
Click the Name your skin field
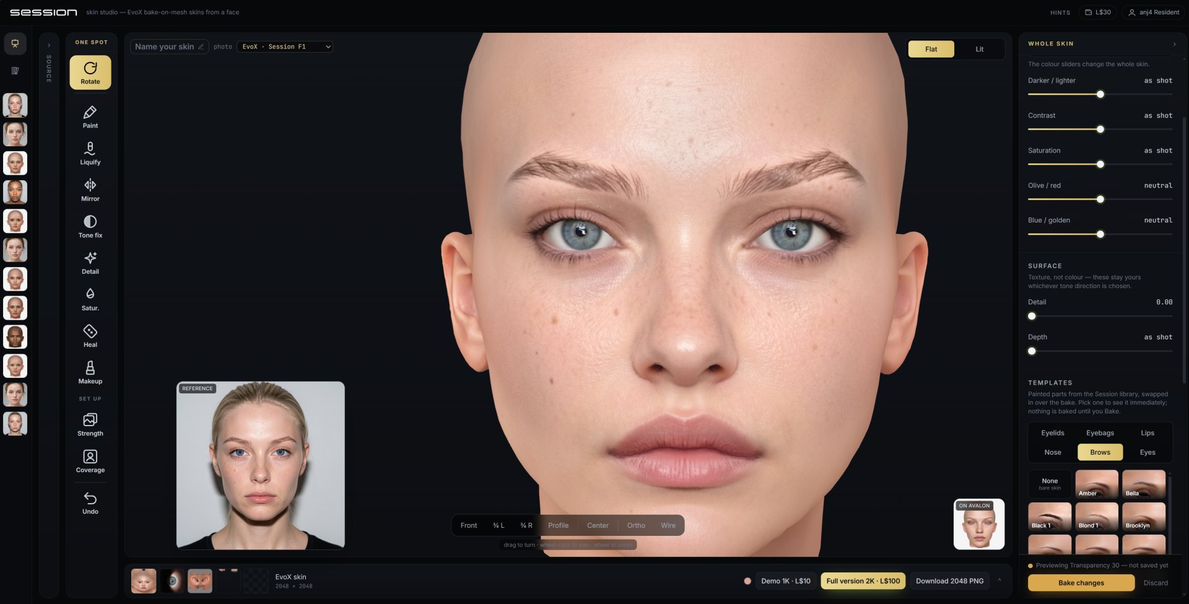(169, 47)
